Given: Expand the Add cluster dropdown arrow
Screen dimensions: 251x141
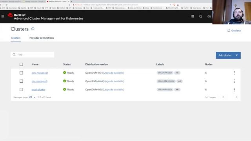Looking at the screenshot, I should 237,55.
